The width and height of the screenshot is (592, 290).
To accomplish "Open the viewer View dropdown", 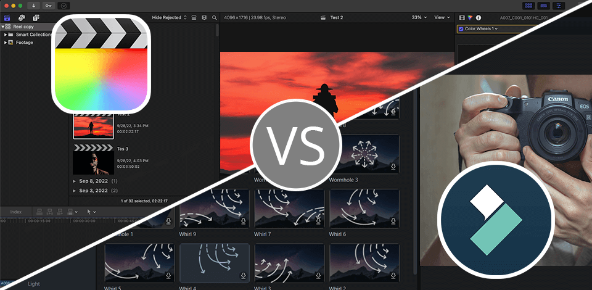I will pos(442,17).
